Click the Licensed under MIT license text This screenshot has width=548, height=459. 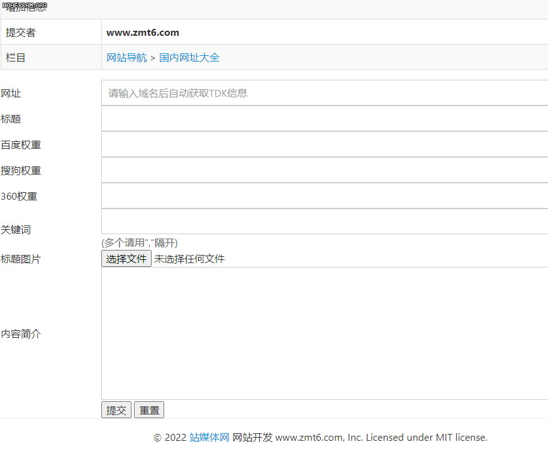[427, 437]
